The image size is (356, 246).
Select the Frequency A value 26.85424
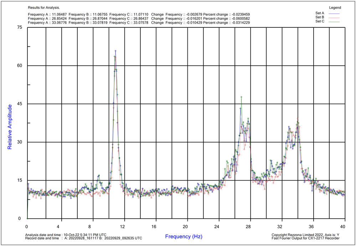pos(59,18)
